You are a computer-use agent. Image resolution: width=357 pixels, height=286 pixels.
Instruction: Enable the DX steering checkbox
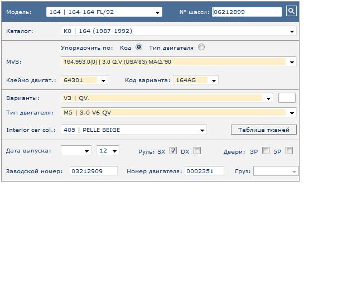197,150
